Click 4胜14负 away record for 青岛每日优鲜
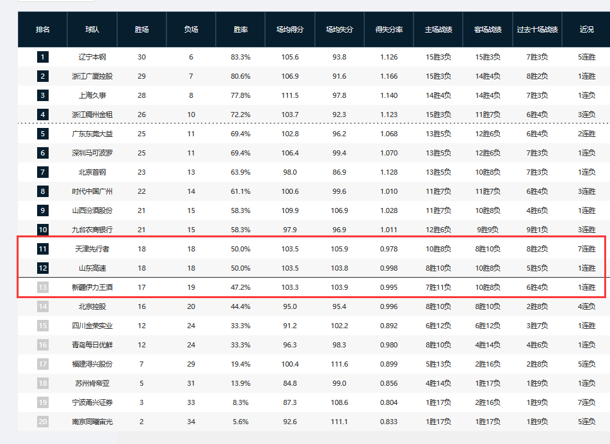This screenshot has width=610, height=444. click(488, 345)
